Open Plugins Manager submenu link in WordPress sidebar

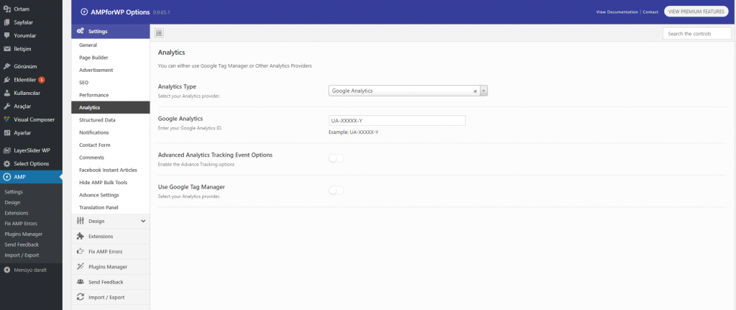tap(24, 234)
